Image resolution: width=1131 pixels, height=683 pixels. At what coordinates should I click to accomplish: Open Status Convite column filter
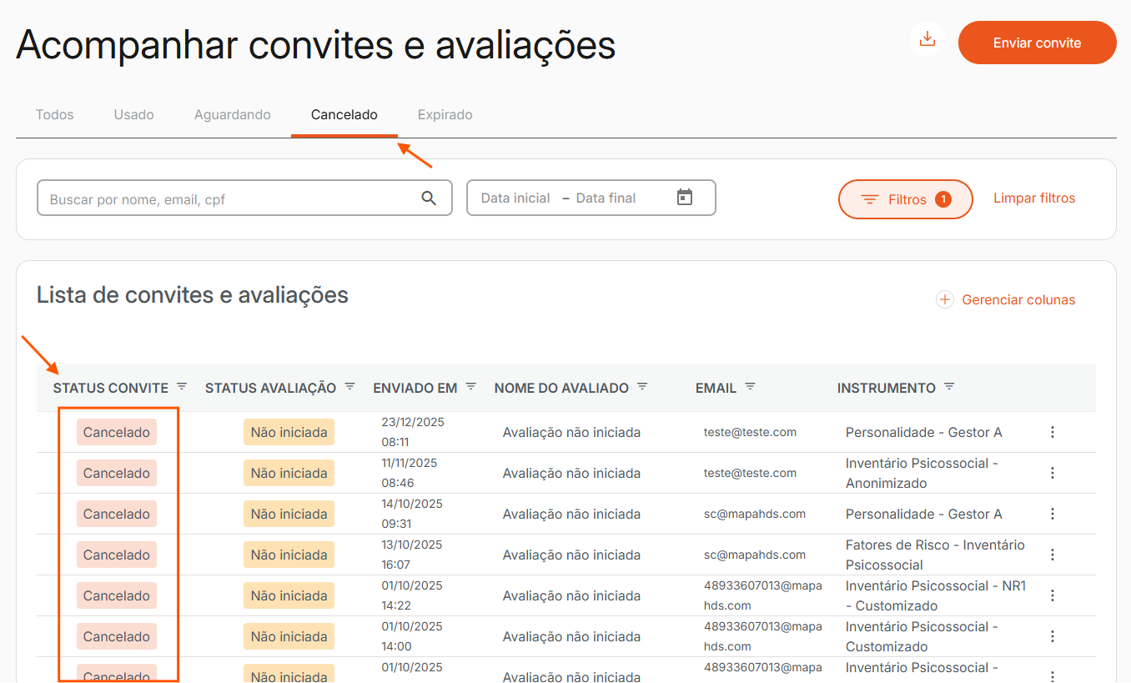tap(182, 387)
